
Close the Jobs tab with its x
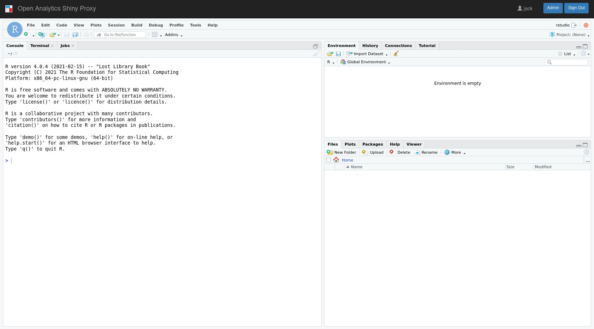point(73,46)
